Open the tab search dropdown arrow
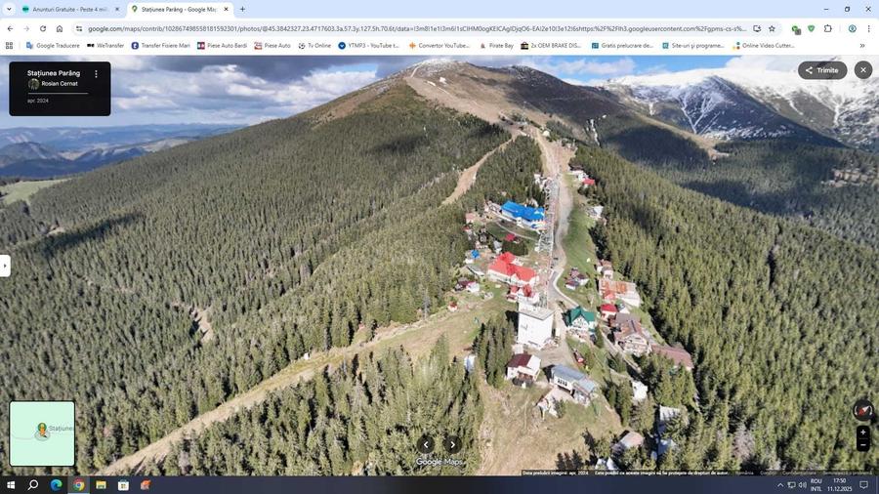Image resolution: width=879 pixels, height=494 pixels. [9, 10]
